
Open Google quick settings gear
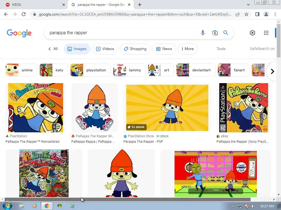pos(252,33)
